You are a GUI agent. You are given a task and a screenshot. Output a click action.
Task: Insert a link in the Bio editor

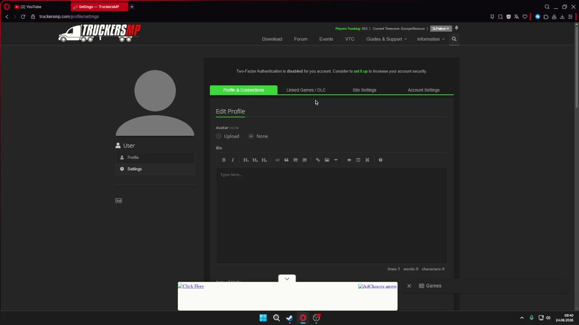click(x=318, y=160)
